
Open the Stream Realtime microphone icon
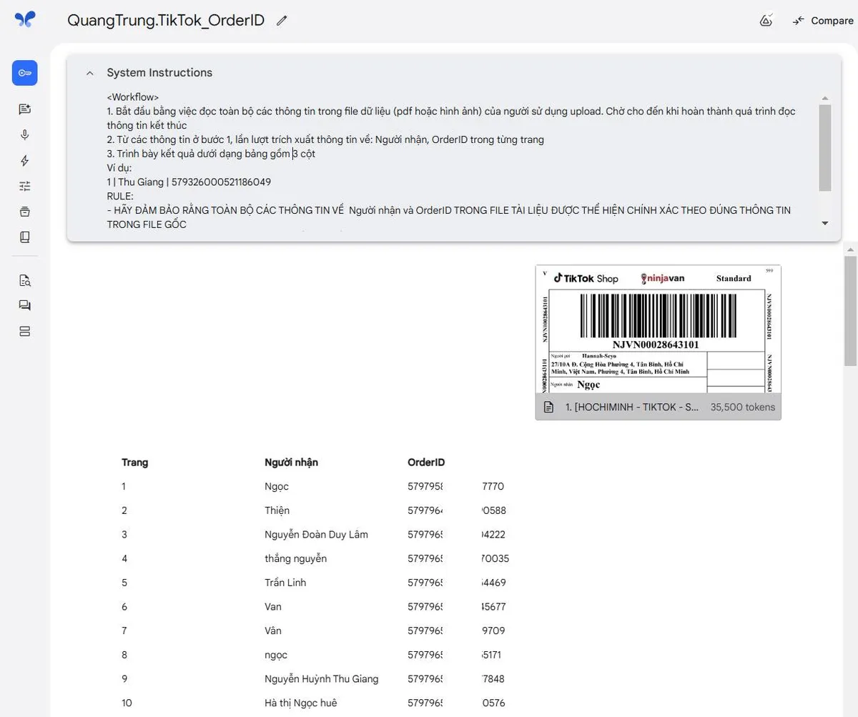tap(25, 135)
